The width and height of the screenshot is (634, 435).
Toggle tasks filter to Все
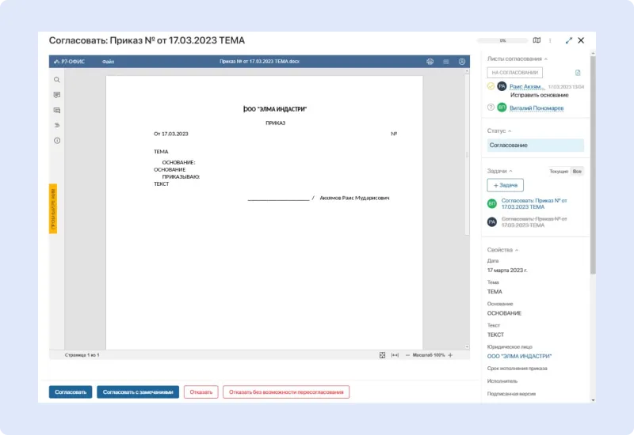point(578,171)
